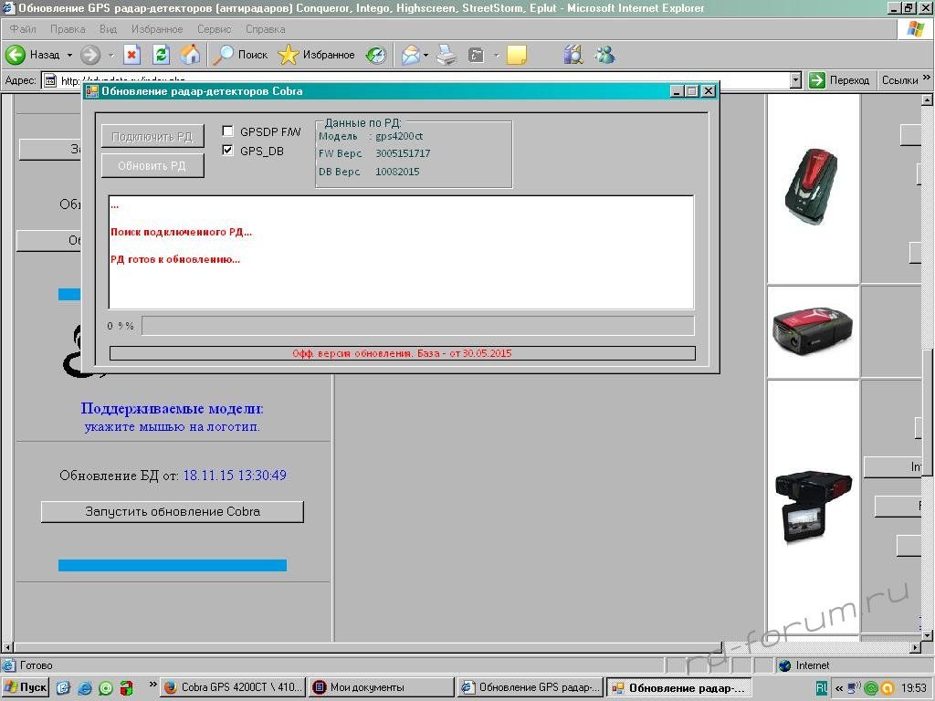Screen dimensions: 935x701
Task: Click the Research toolbar icon
Action: [573, 55]
